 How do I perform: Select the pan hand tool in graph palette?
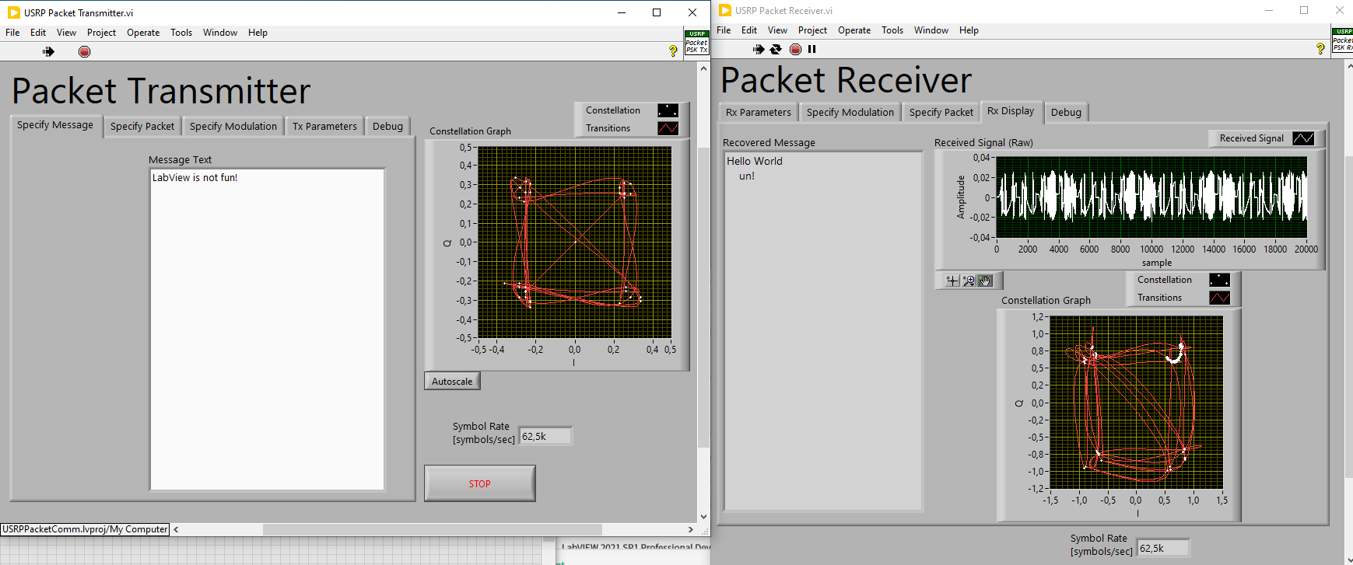pyautogui.click(x=986, y=281)
